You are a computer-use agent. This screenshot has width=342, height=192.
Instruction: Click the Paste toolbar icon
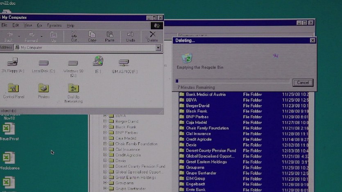(x=110, y=36)
